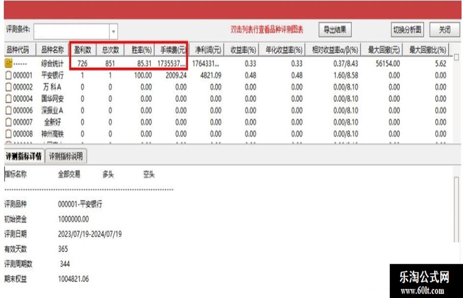Click the 4821.09 net profit cell
Screen dimensions: 463x298
point(211,75)
